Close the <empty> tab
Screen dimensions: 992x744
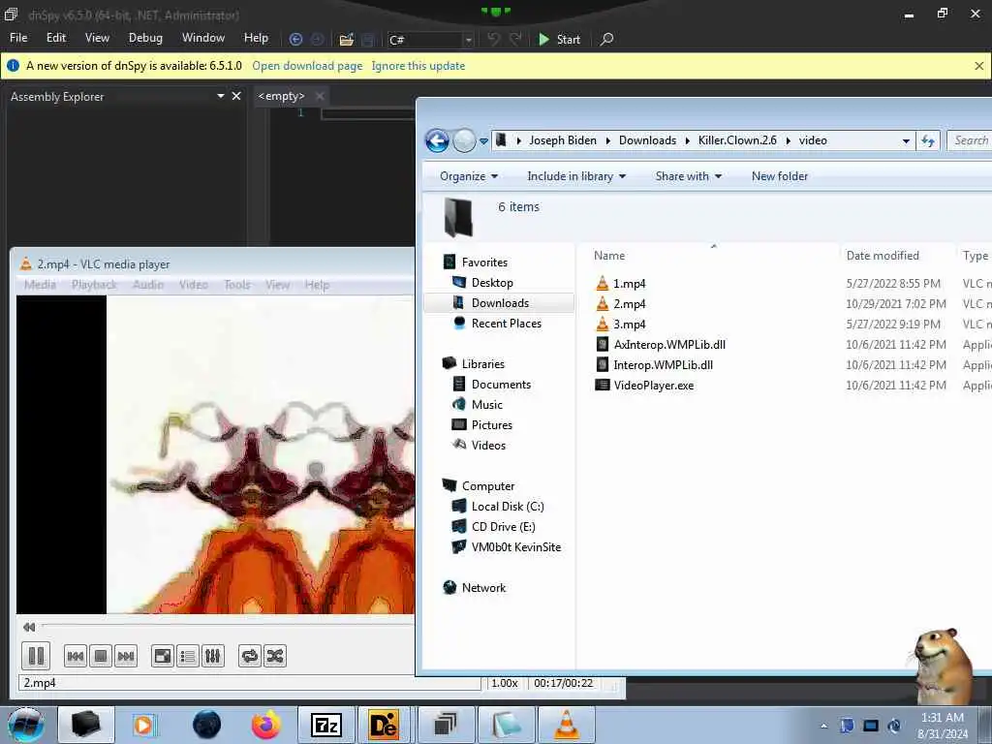pos(320,96)
